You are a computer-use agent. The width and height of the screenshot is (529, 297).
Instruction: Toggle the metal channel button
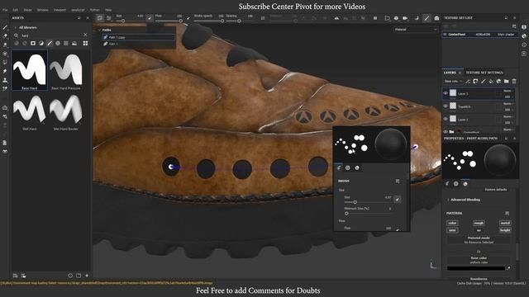(x=505, y=223)
